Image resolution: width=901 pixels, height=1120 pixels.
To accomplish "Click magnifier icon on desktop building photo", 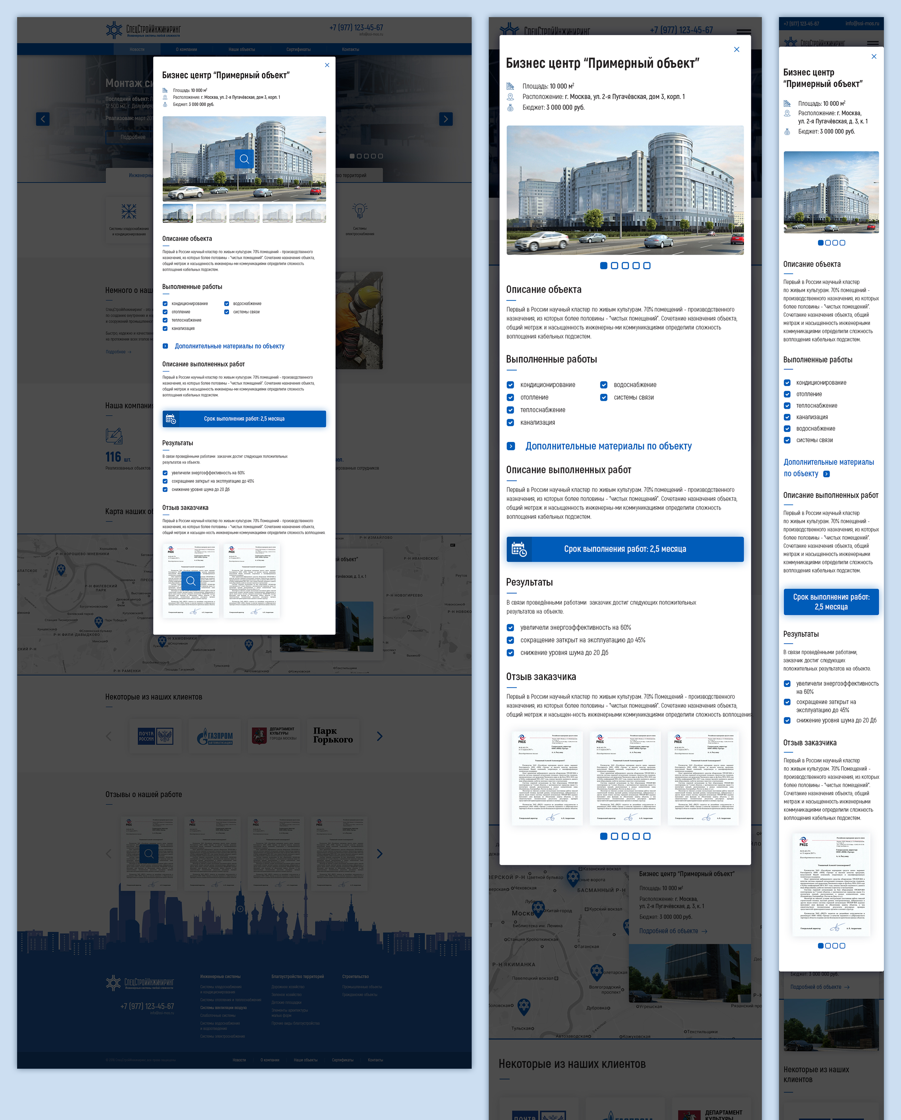I will [244, 159].
